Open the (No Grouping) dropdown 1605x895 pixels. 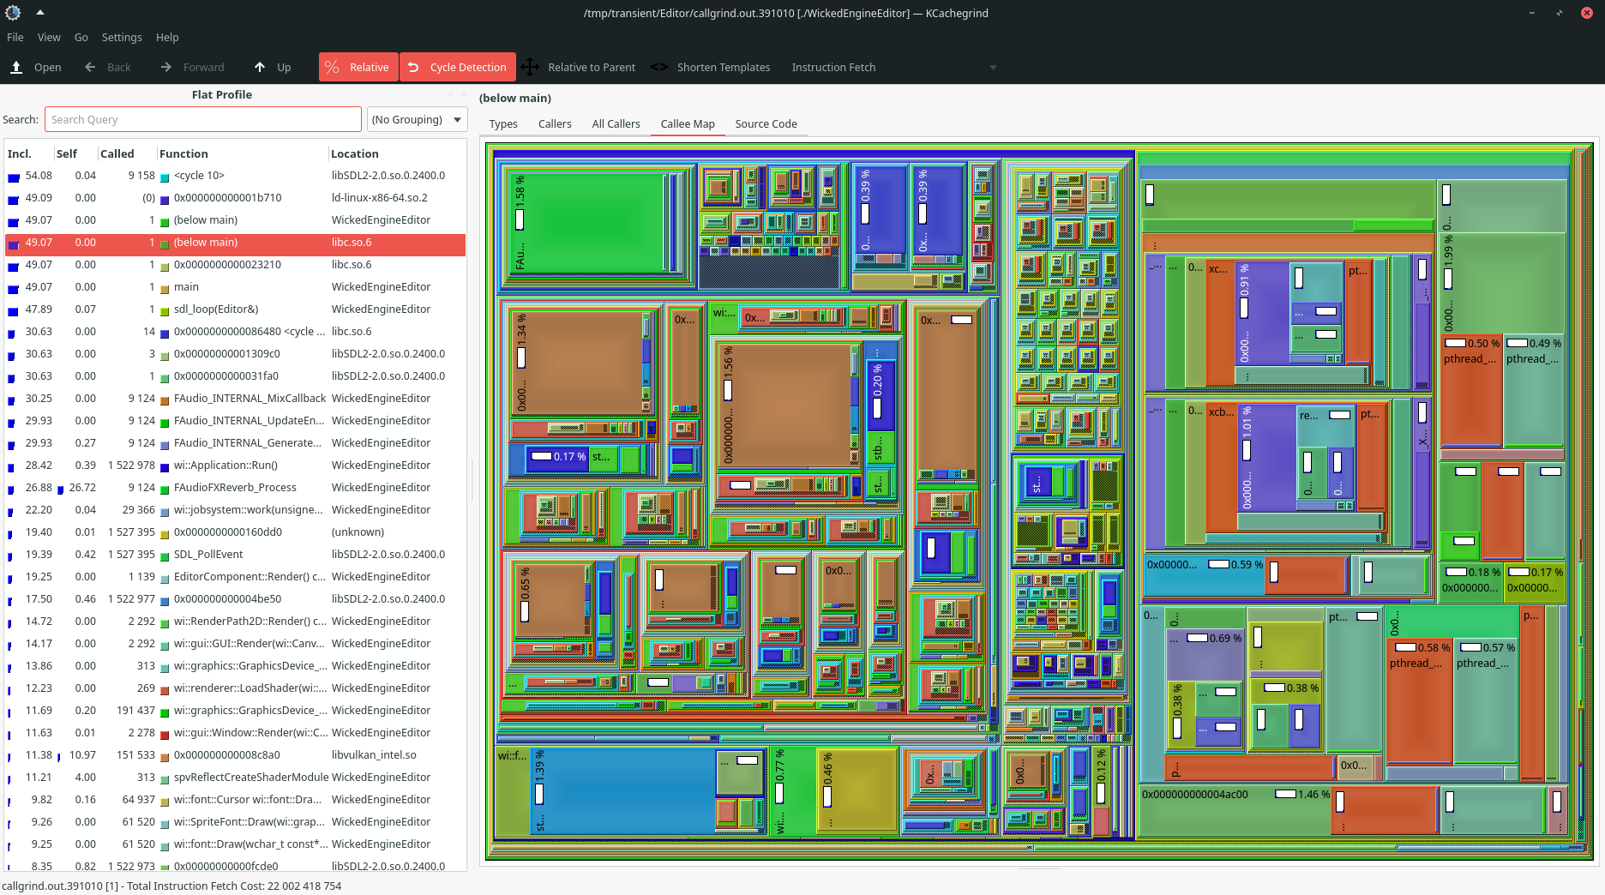point(417,119)
